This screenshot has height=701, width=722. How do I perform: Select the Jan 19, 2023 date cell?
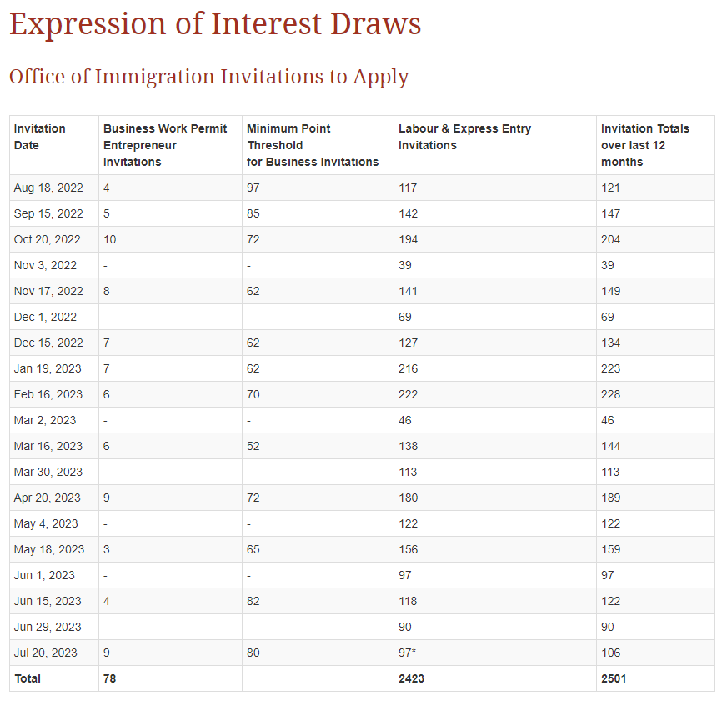(48, 368)
